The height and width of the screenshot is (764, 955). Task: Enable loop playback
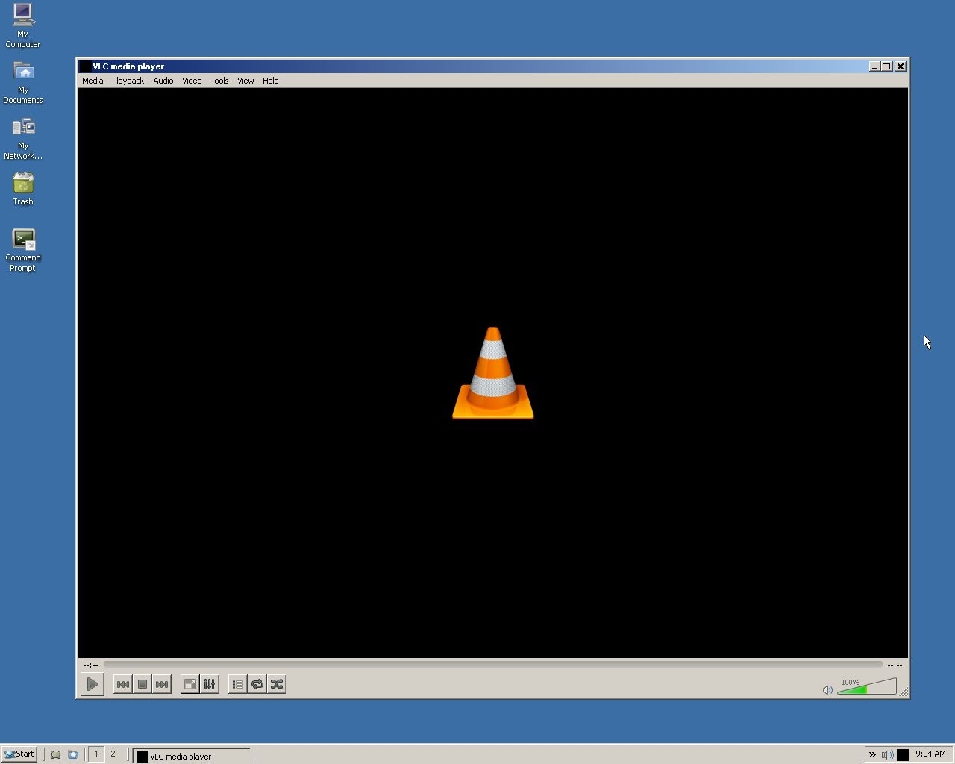(257, 683)
